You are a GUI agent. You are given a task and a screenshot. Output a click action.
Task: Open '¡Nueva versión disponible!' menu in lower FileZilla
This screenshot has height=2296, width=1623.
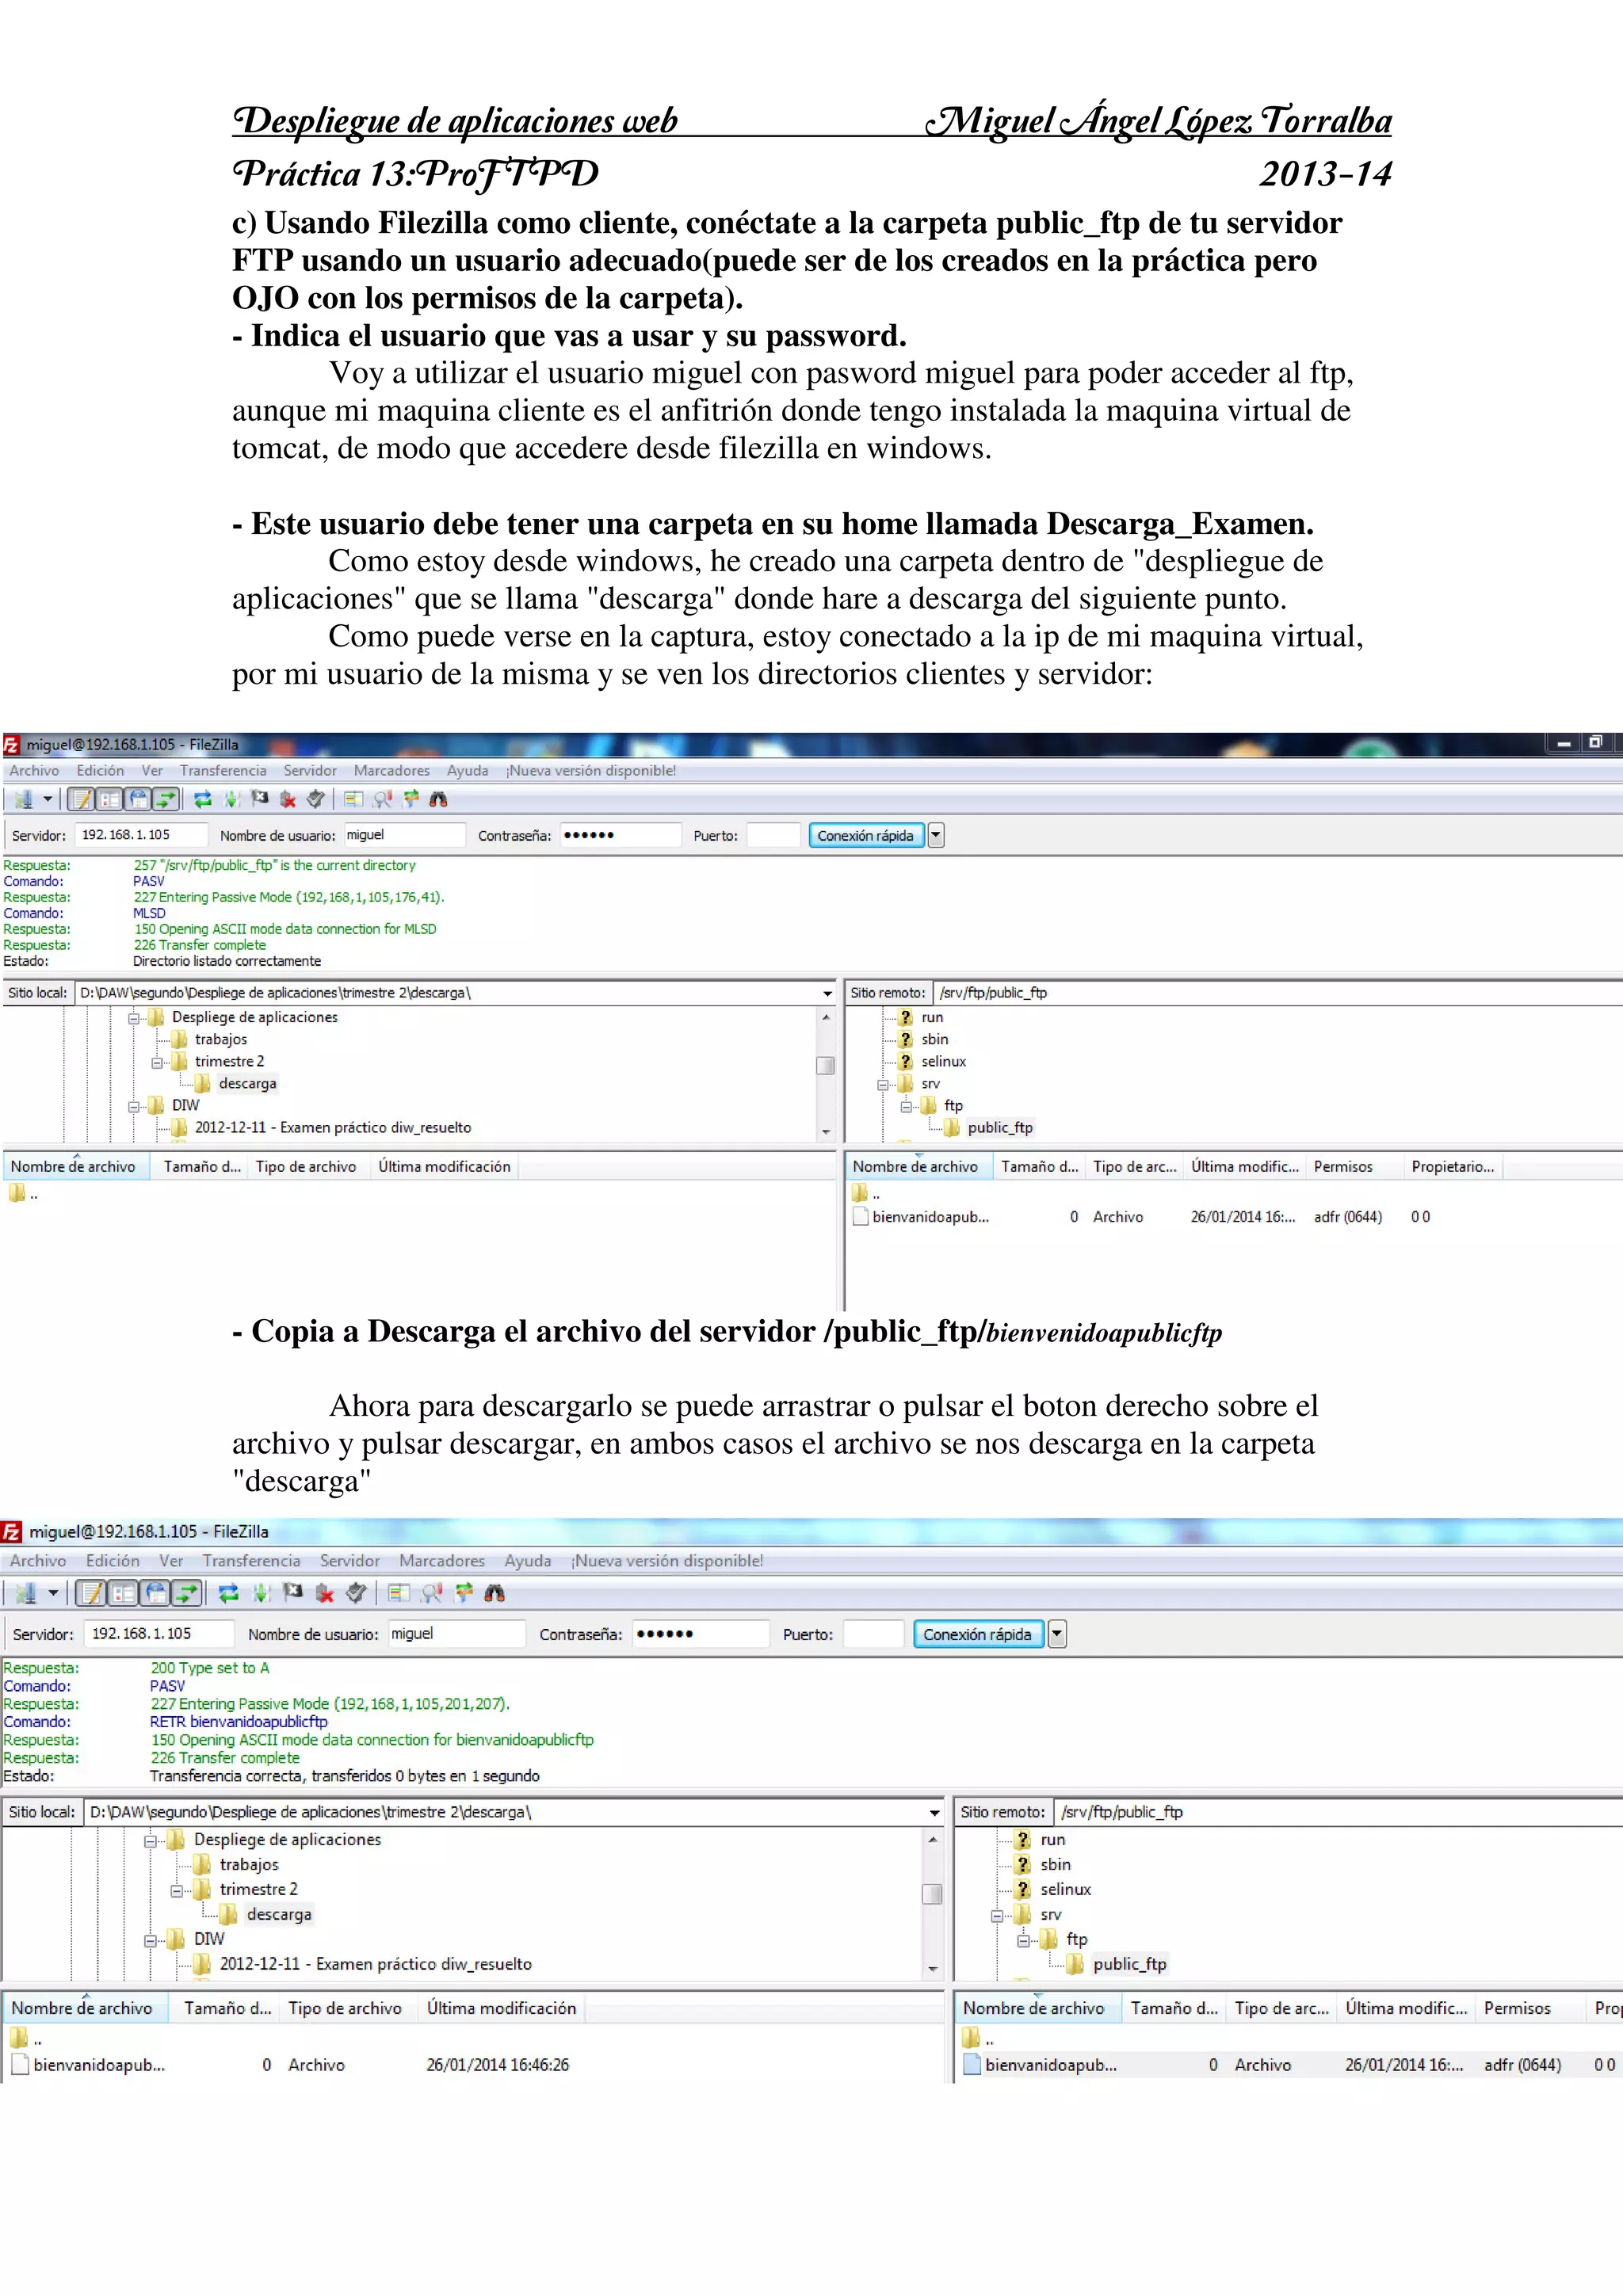(x=667, y=1560)
